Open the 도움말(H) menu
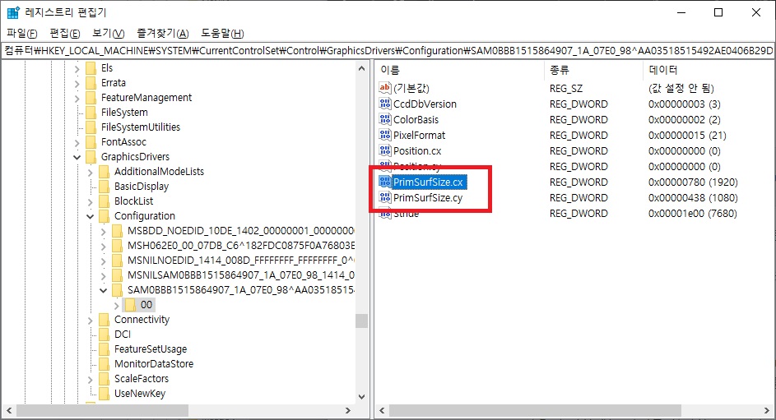The width and height of the screenshot is (776, 420). click(222, 33)
